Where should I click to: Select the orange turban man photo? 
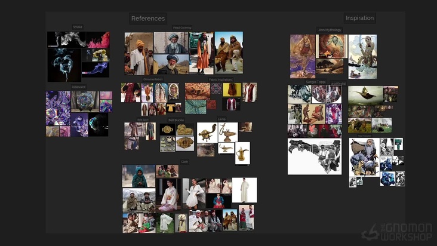tap(139, 54)
